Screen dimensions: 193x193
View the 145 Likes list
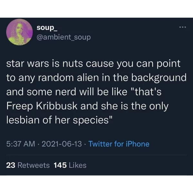[x=70, y=165]
